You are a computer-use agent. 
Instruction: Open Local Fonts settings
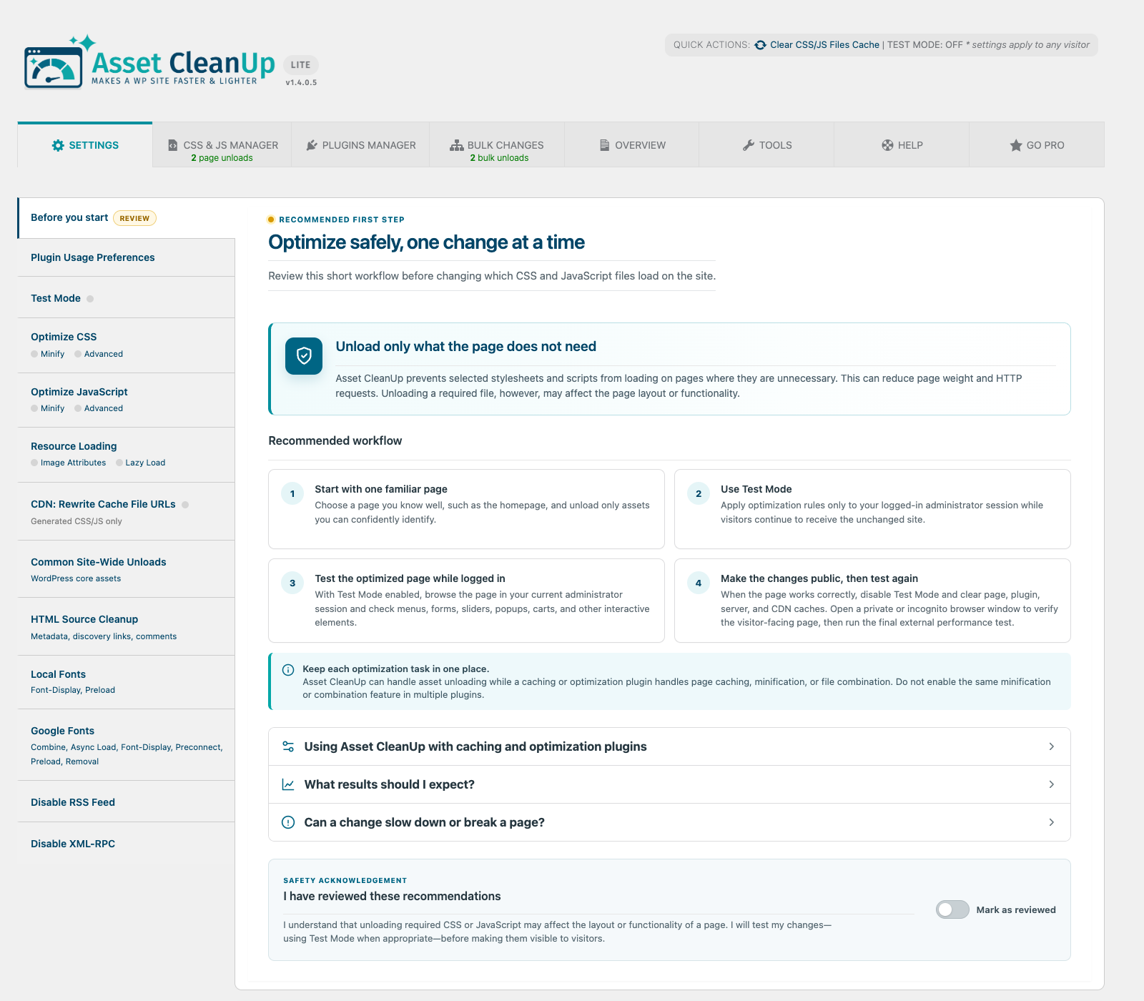pyautogui.click(x=126, y=682)
